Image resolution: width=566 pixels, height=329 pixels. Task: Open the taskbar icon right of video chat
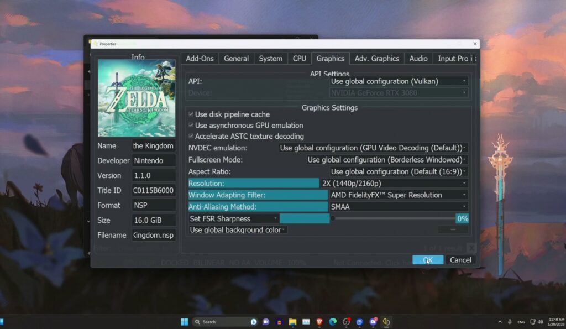(279, 322)
